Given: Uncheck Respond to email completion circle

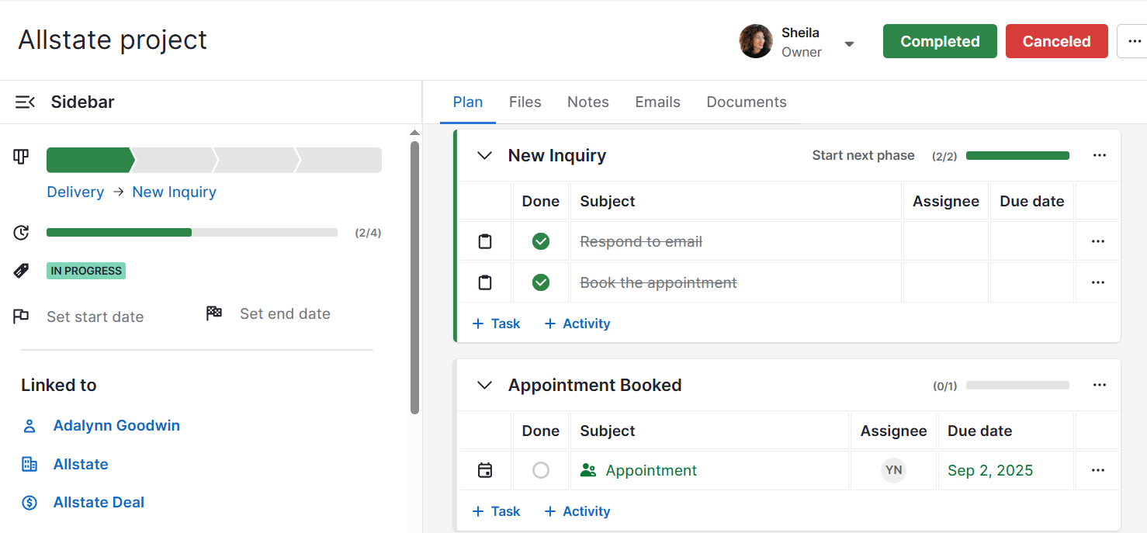Looking at the screenshot, I should (x=541, y=241).
